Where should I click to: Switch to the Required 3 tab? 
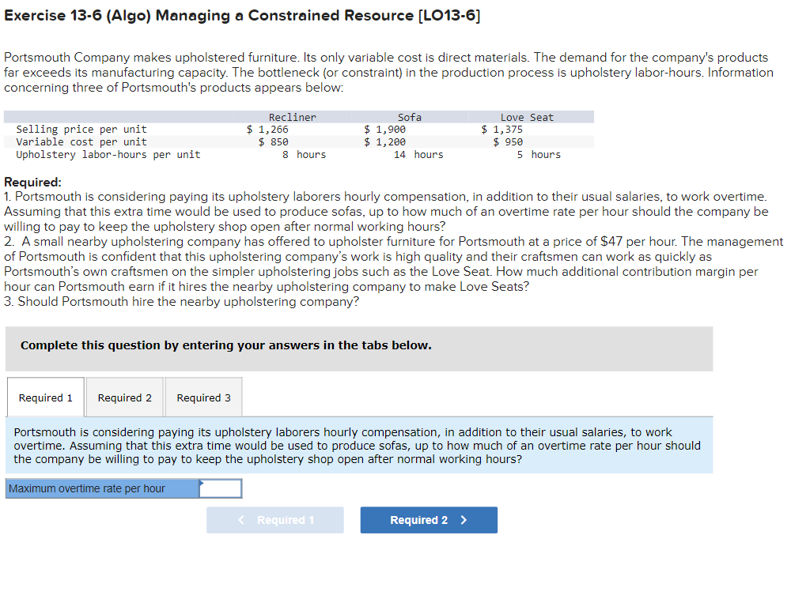[x=203, y=397]
